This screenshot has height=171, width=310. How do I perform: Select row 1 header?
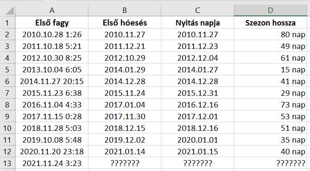[x=8, y=23]
